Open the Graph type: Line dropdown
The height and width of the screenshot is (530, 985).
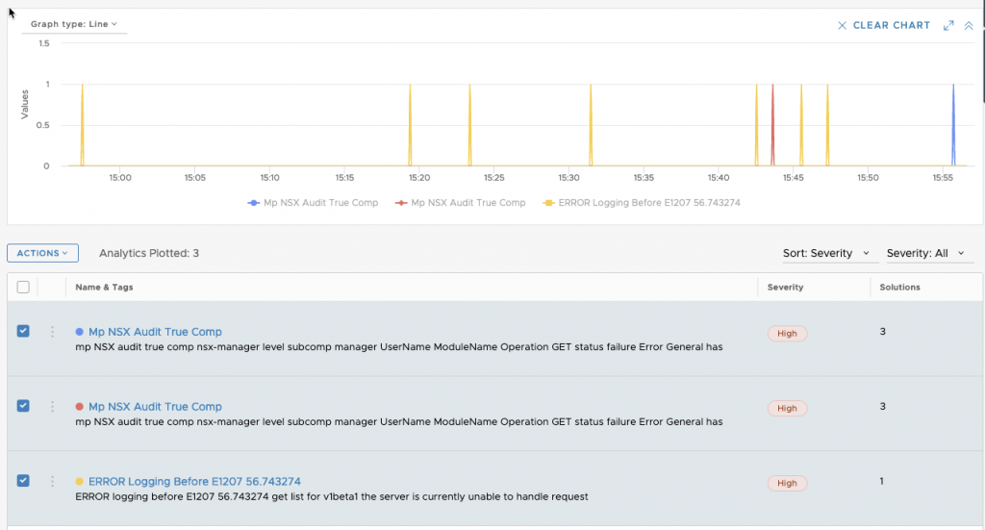click(74, 24)
